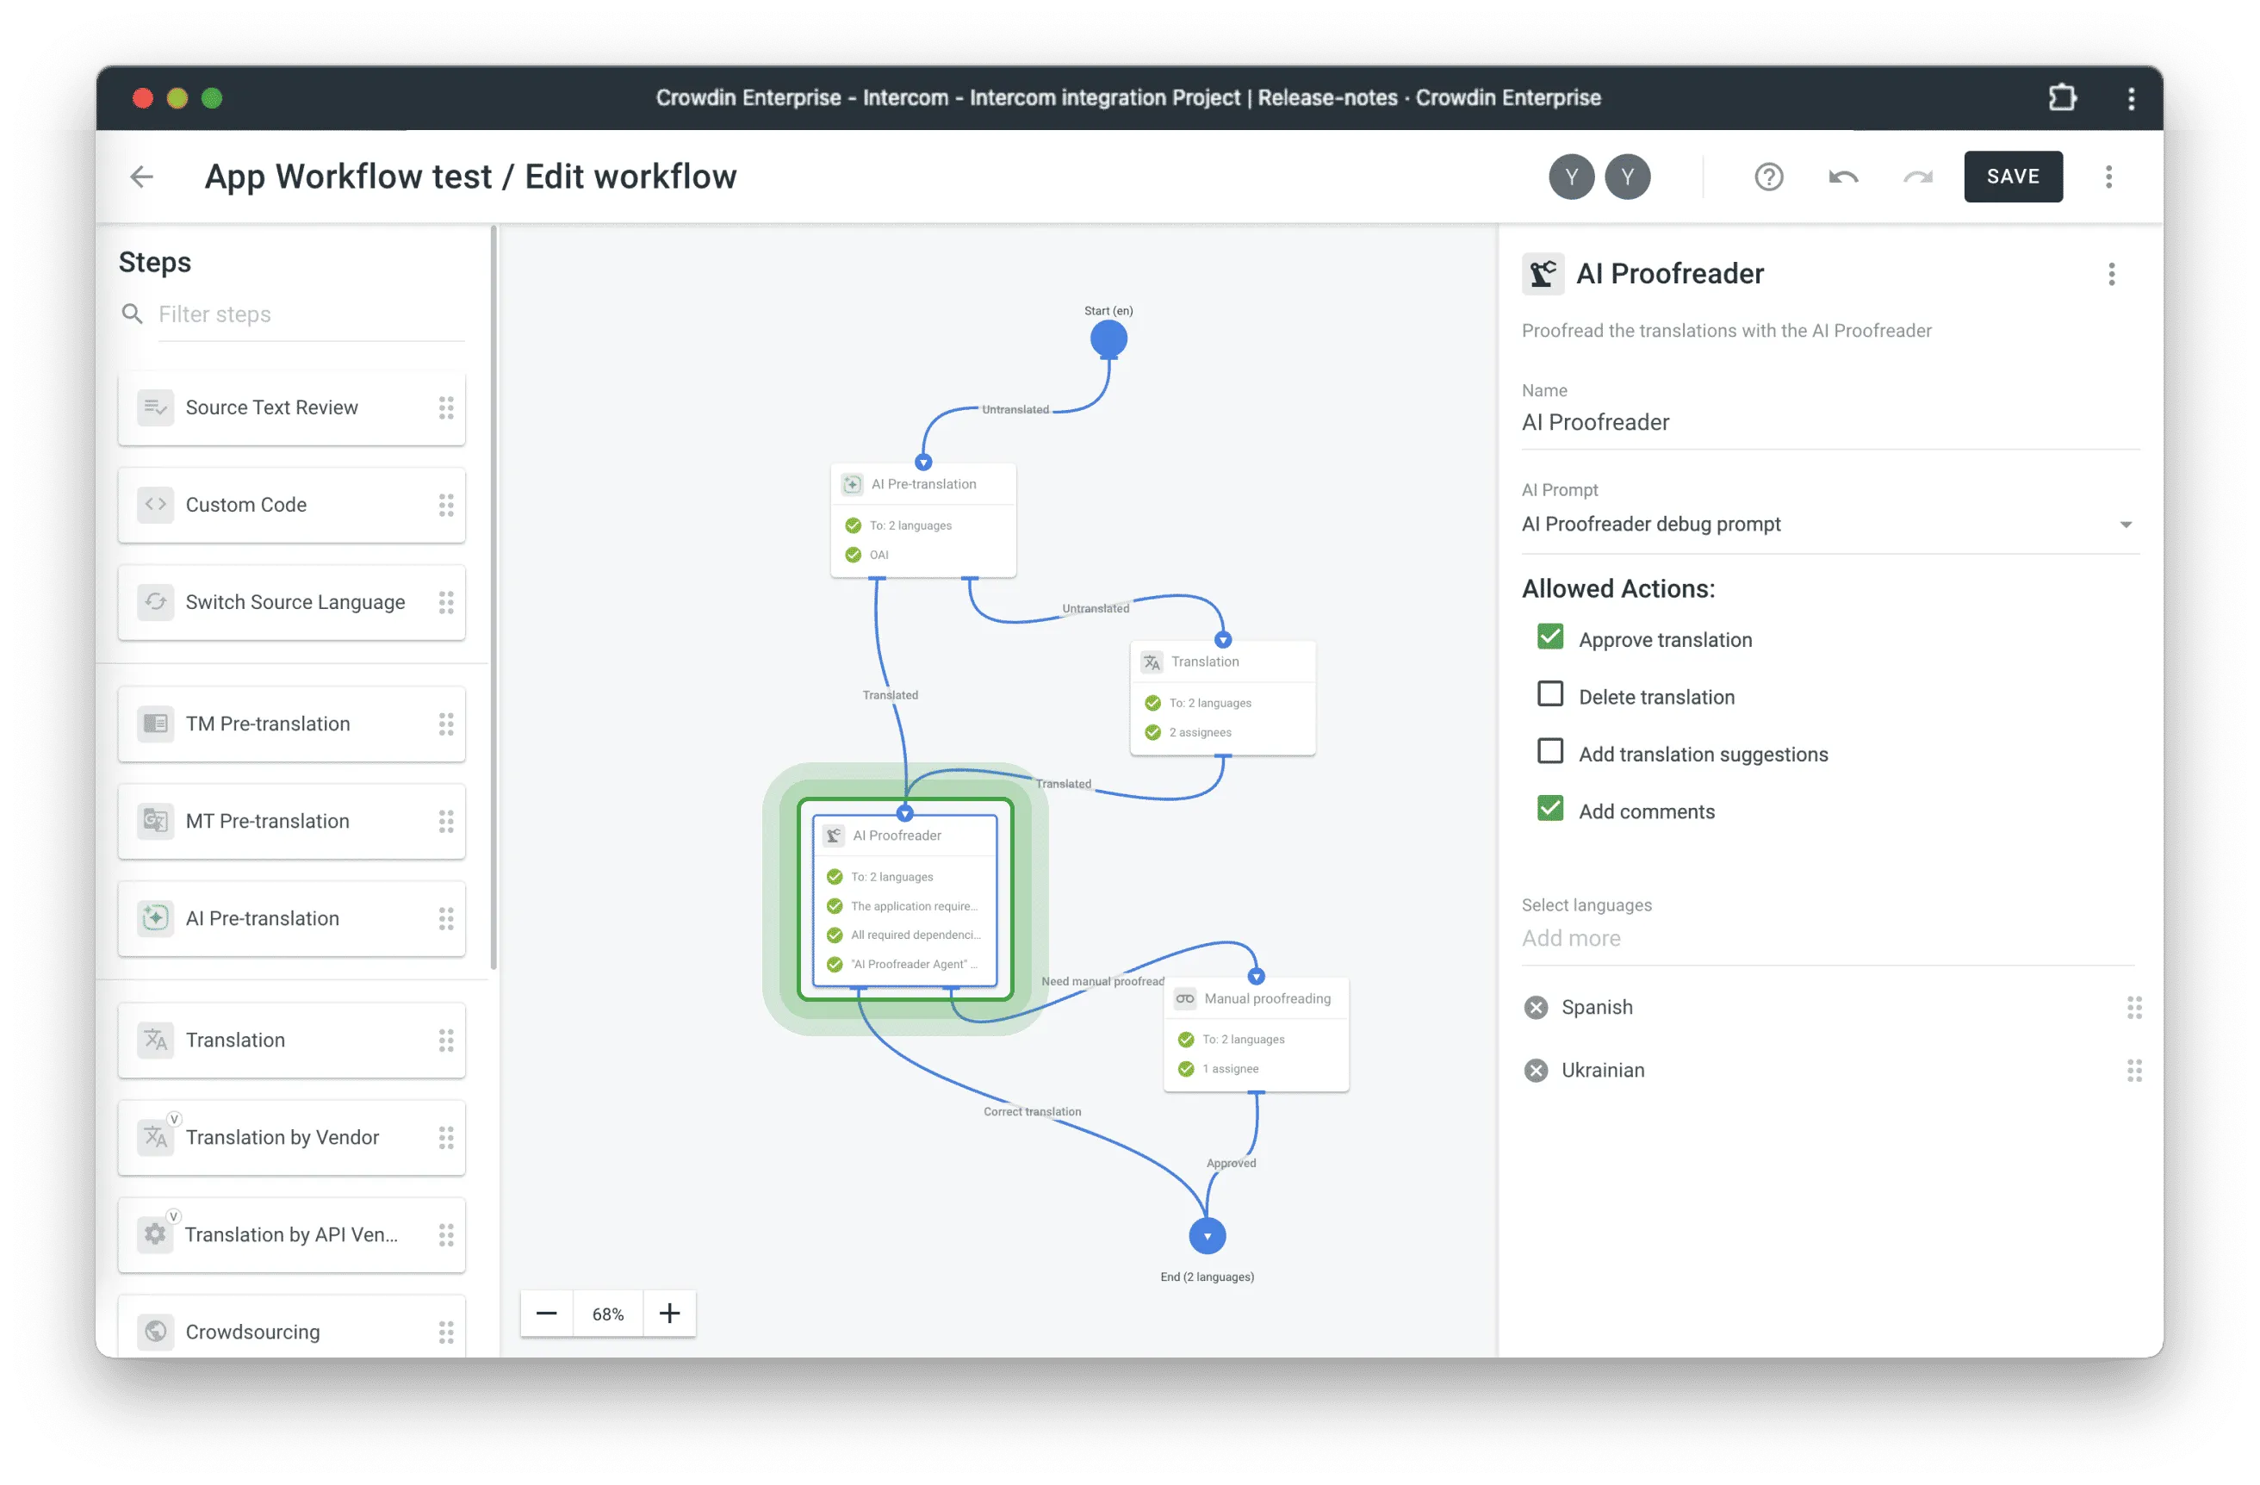Remove Ukrainian language with X icon
Image resolution: width=2260 pixels, height=1485 pixels.
pos(1536,1071)
